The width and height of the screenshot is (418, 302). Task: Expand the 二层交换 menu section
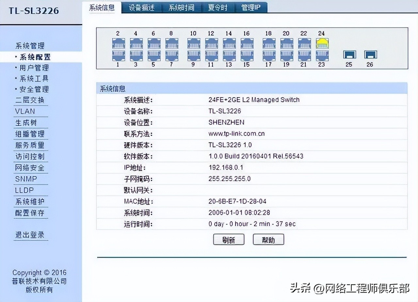pos(30,100)
